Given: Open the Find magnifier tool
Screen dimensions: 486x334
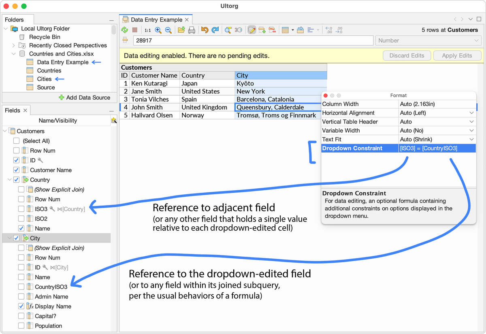Looking at the screenshot, I should pos(228,30).
